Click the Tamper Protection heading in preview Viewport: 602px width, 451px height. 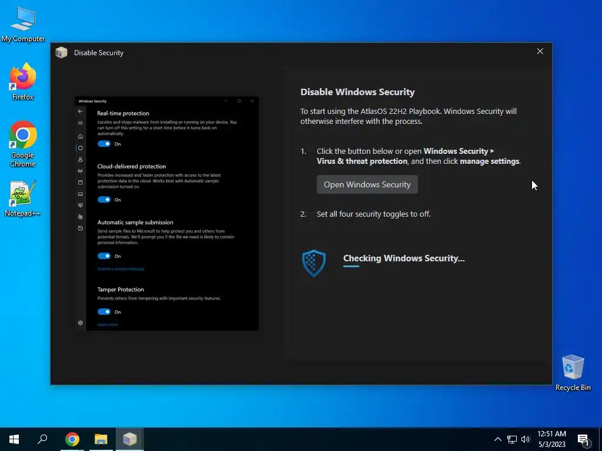pos(121,290)
